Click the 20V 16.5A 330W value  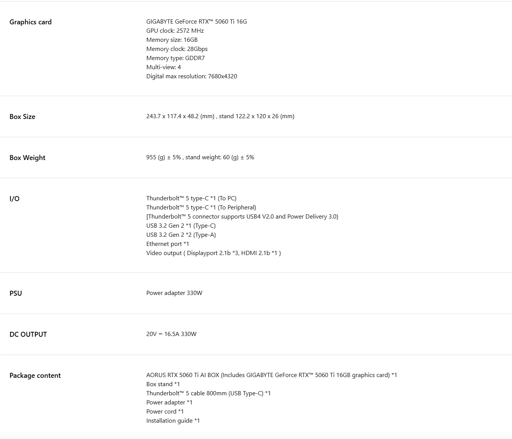(x=171, y=334)
